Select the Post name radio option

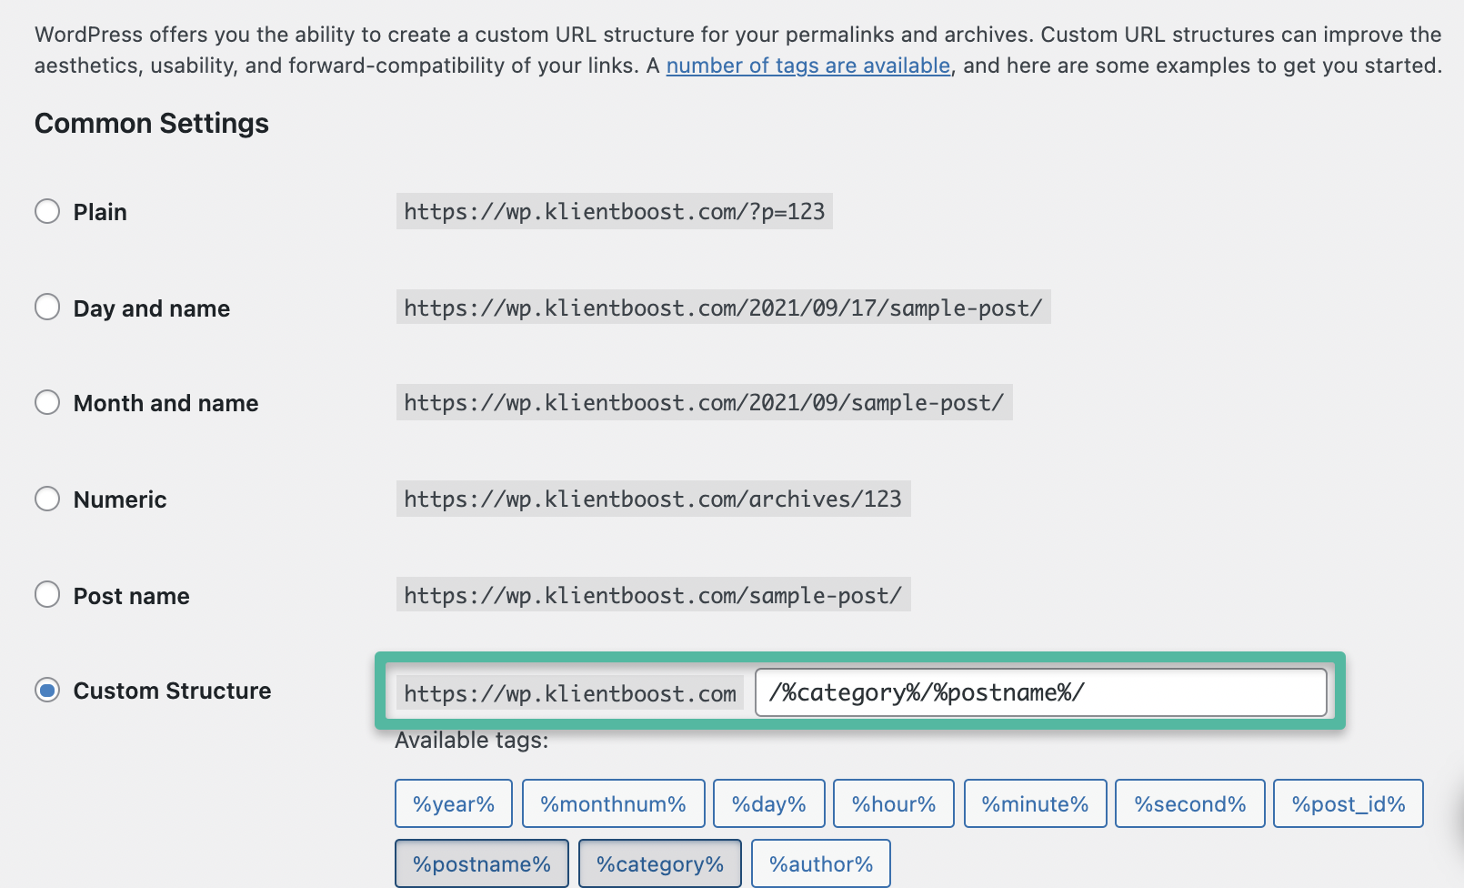(x=47, y=594)
